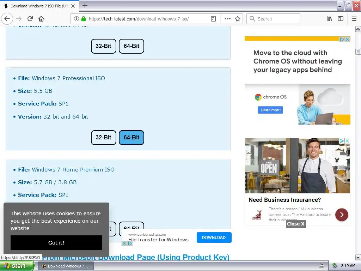361x271 pixels.
Task: Close the Chrome OS ad with X
Action: [x=348, y=39]
